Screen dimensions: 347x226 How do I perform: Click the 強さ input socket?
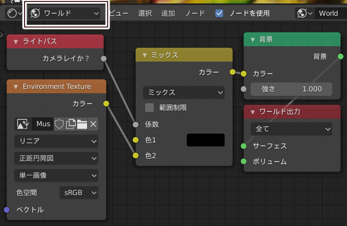point(243,89)
